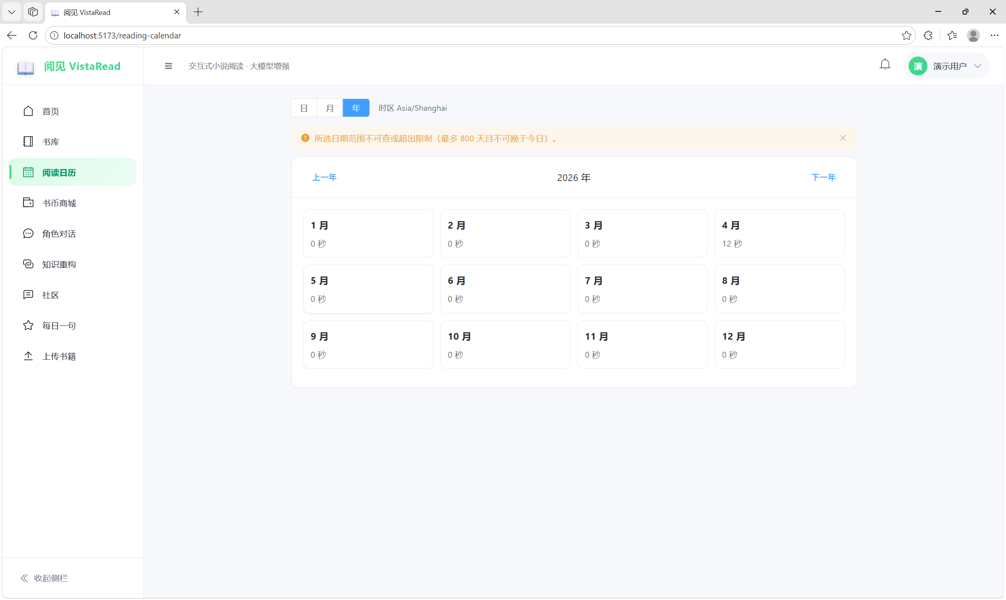Select the 年 view option

click(356, 108)
